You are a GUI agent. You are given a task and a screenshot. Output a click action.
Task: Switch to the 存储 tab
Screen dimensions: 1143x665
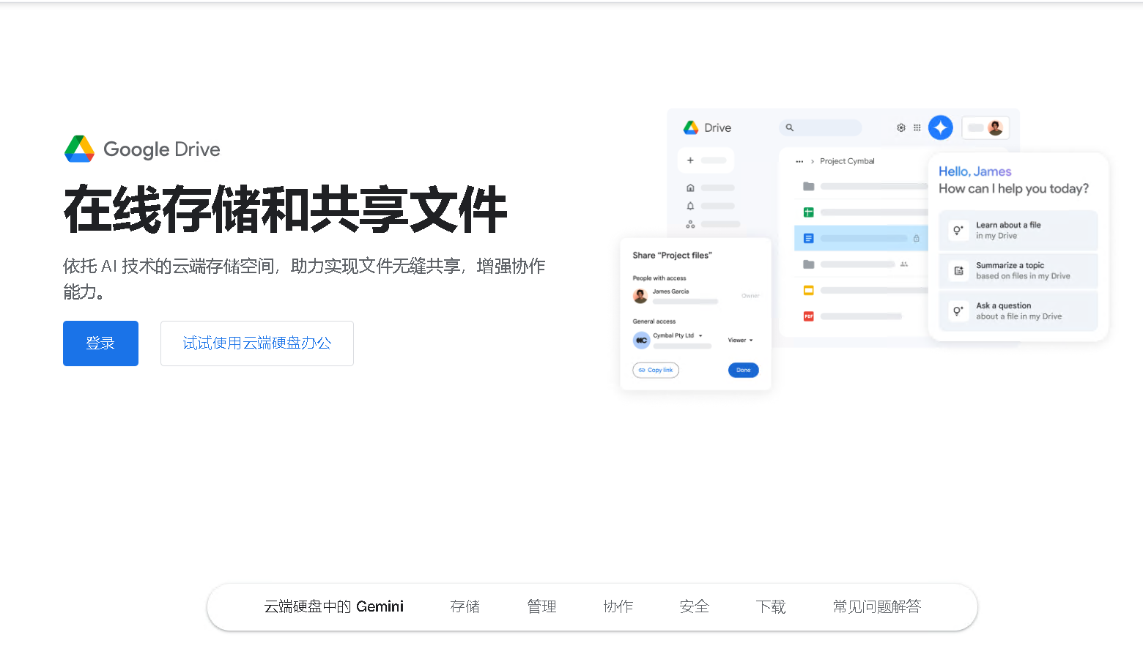465,606
